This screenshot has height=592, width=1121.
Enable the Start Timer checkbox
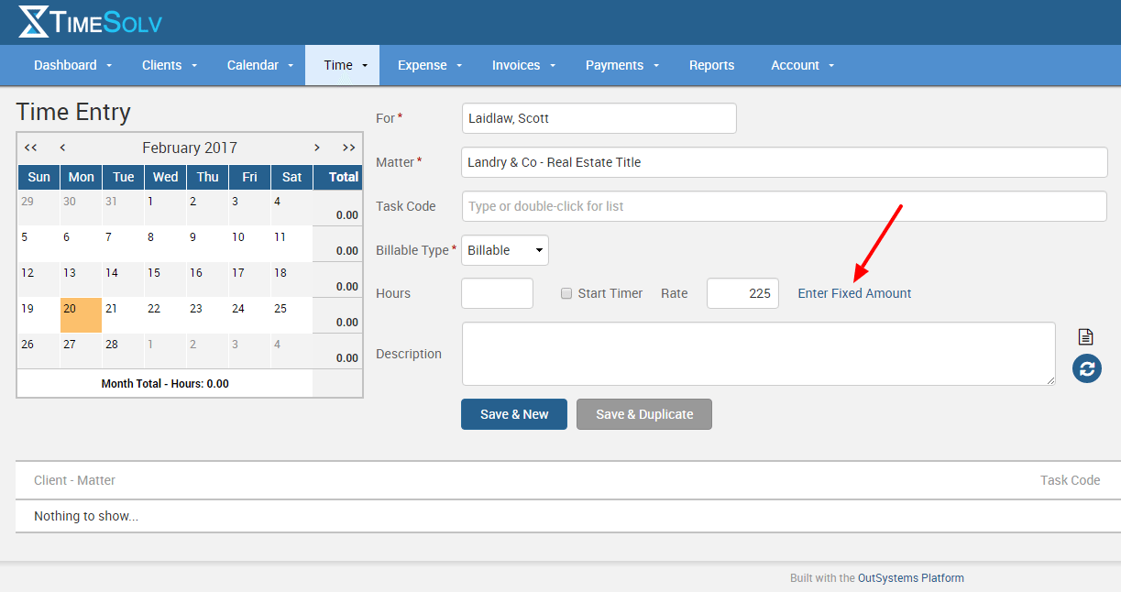566,293
